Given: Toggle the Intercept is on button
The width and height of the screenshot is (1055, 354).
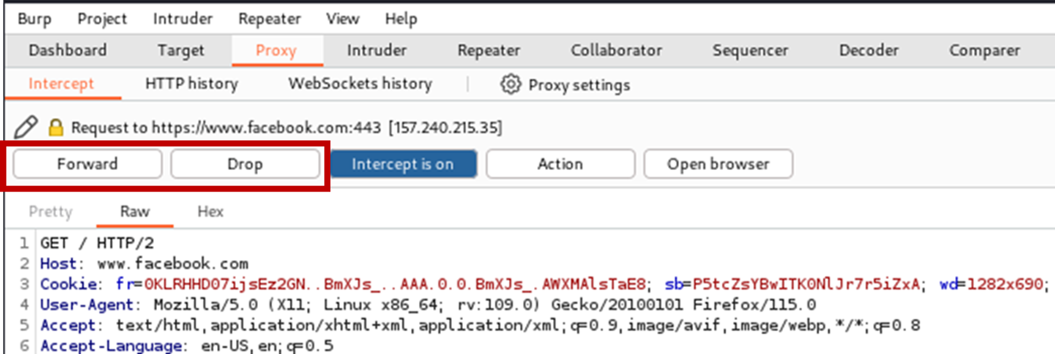Looking at the screenshot, I should click(x=403, y=164).
